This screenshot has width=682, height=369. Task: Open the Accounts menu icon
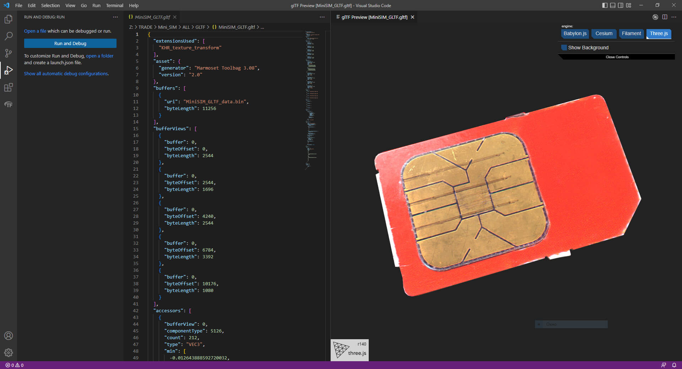click(9, 336)
